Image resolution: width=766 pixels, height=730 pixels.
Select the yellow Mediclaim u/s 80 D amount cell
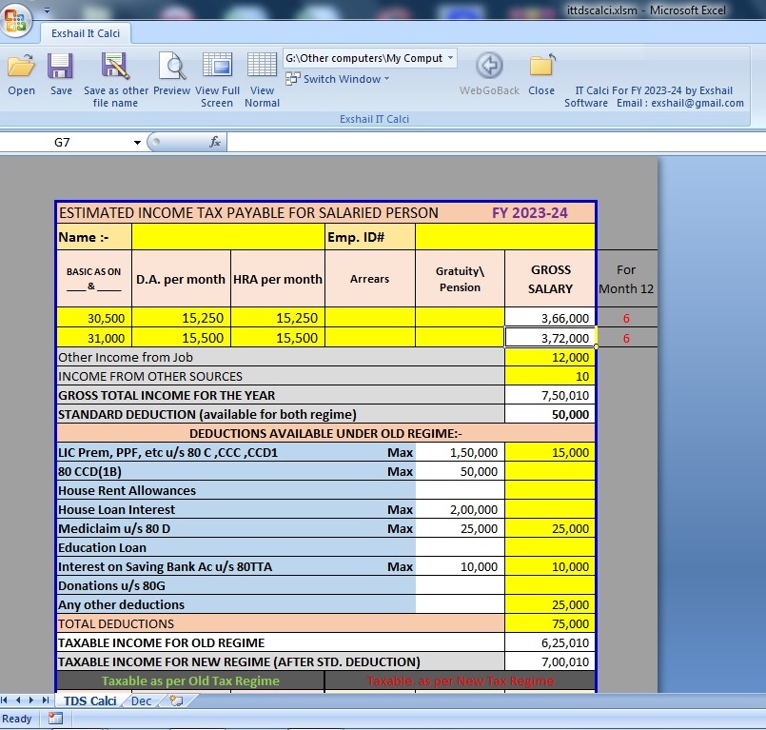click(x=550, y=528)
